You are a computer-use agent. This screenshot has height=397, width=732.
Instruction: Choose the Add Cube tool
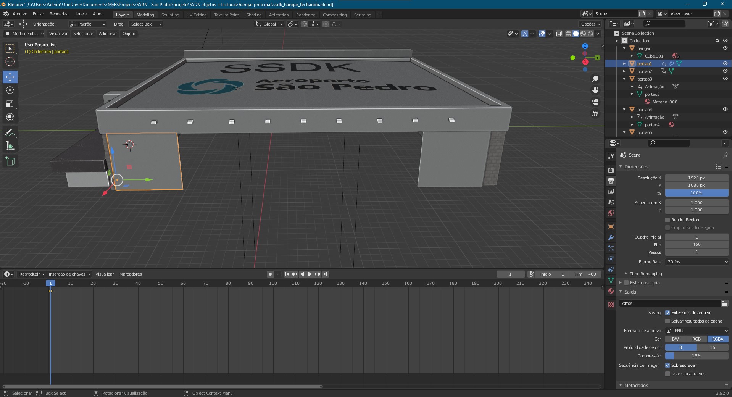pyautogui.click(x=10, y=161)
